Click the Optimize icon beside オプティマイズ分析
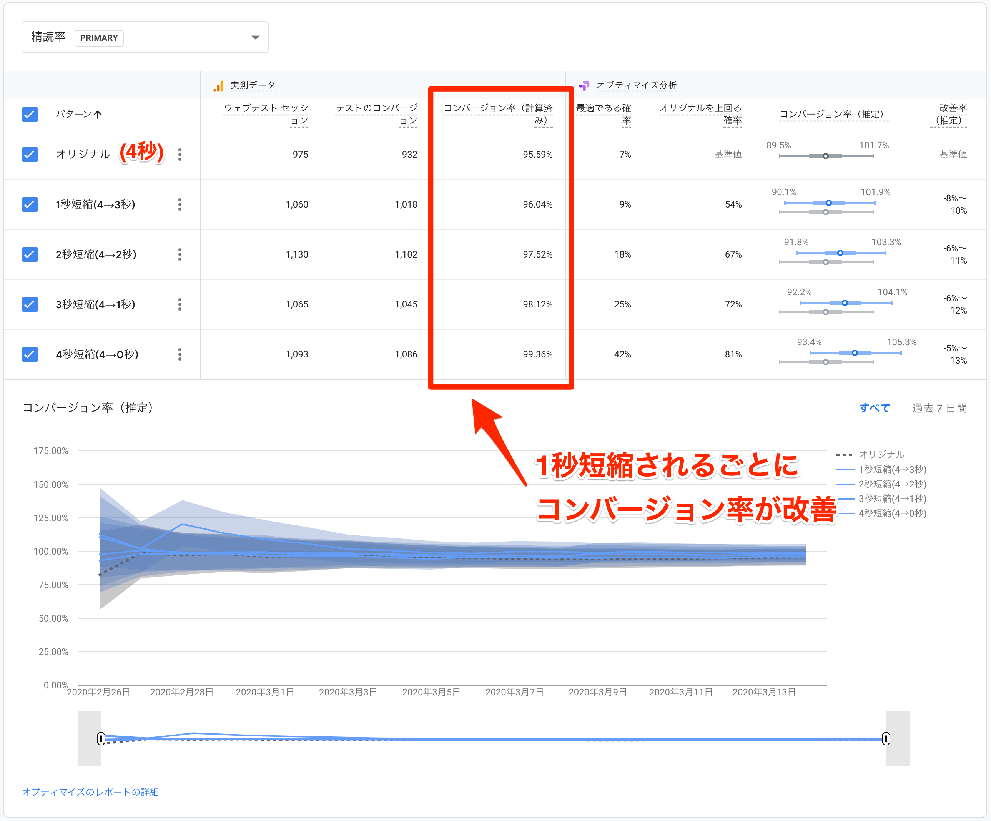Viewport: 991px width, 821px height. point(584,86)
